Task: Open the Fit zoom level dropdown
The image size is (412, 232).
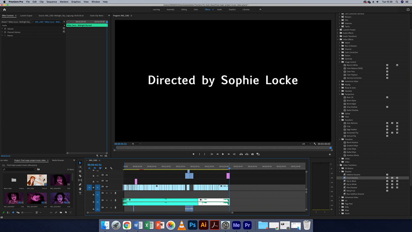Action: pyautogui.click(x=136, y=144)
